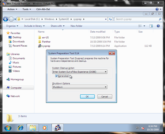Click Local Disk (C:) in address bar

pos(32,19)
